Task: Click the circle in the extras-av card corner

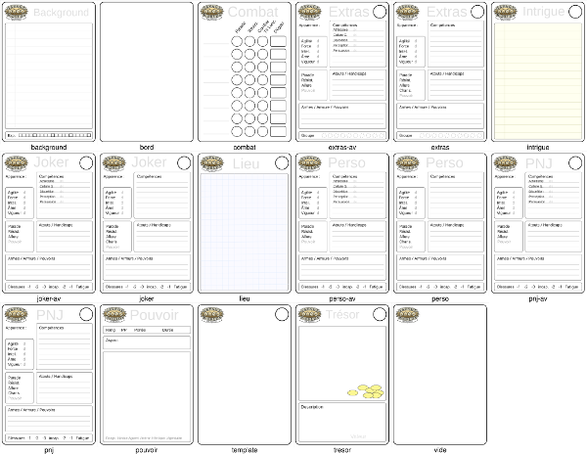Action: click(x=380, y=12)
